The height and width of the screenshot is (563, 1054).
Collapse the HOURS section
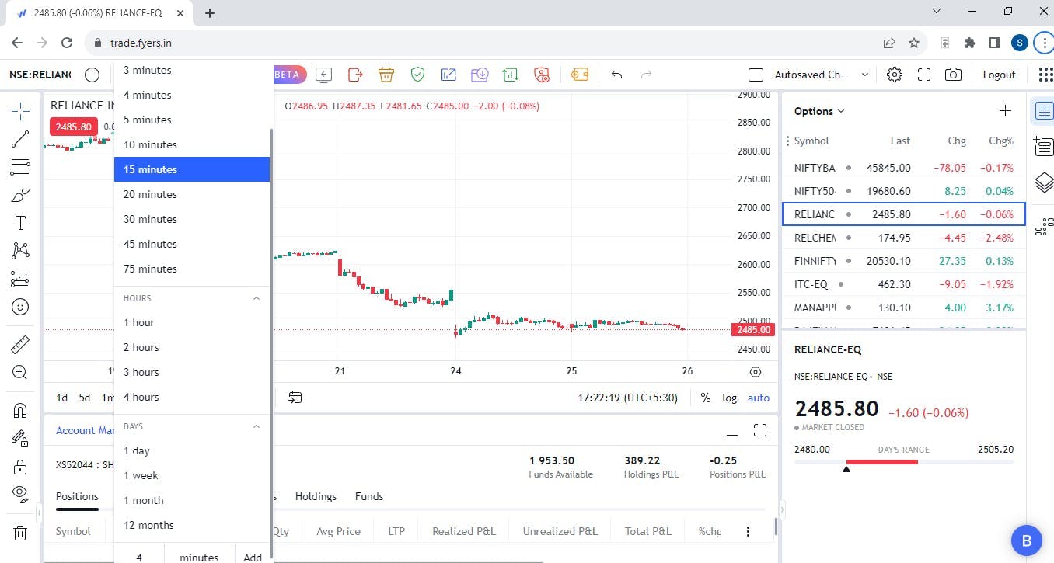257,298
